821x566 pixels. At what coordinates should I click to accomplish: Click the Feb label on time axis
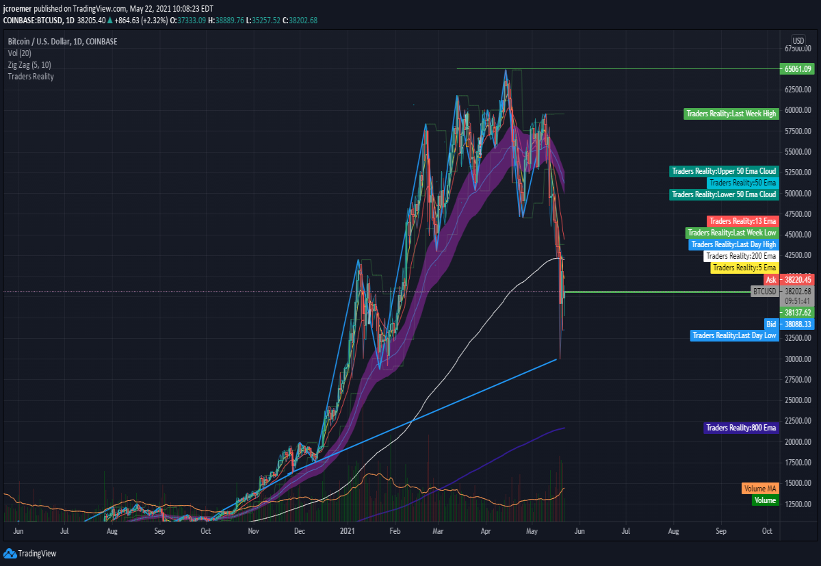pos(395,530)
